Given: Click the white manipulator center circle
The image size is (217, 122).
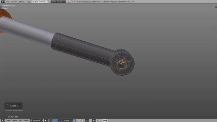Looking at the screenshot, I should [x=121, y=62].
